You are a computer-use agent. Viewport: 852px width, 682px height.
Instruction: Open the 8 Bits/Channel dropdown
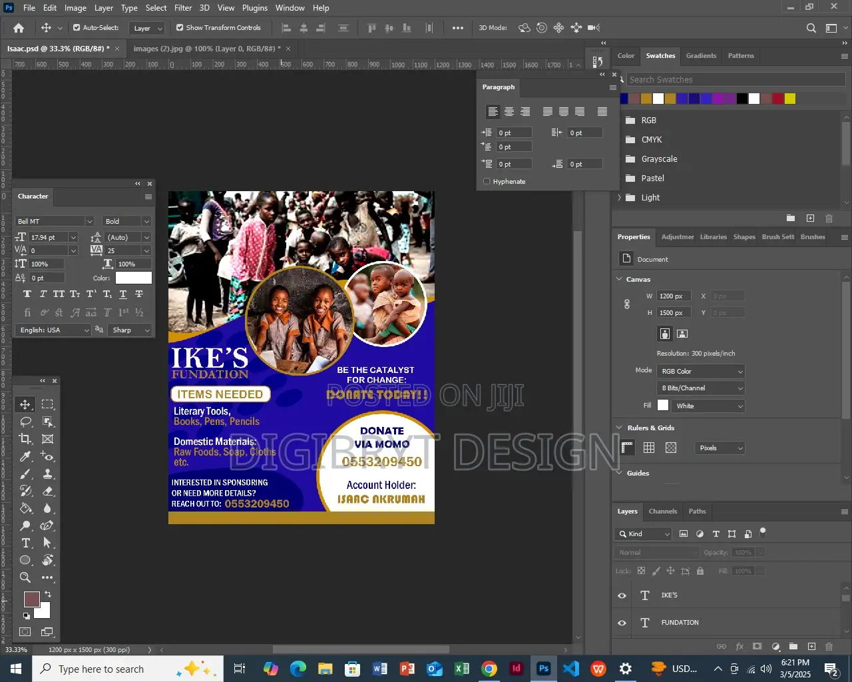pyautogui.click(x=700, y=388)
